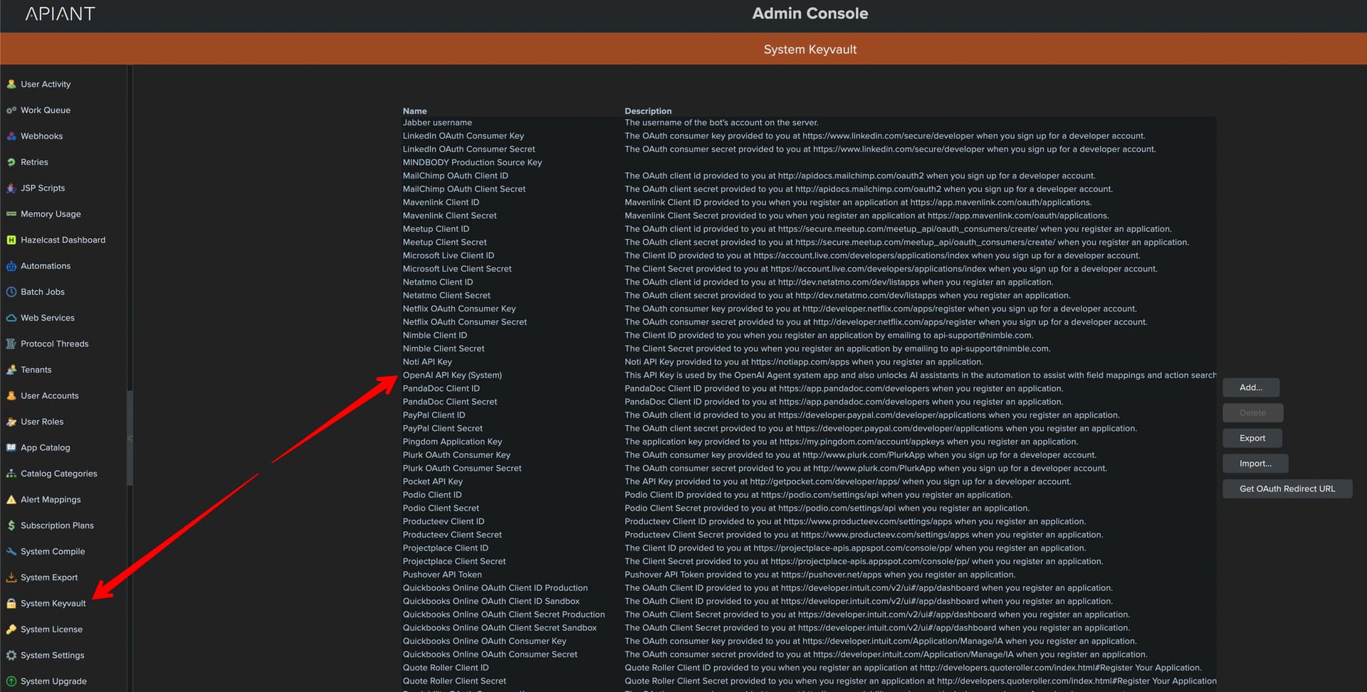Open the User Activity menu item

[46, 84]
